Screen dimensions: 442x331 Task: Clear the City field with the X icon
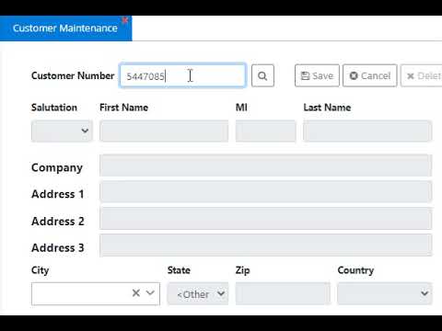point(136,293)
